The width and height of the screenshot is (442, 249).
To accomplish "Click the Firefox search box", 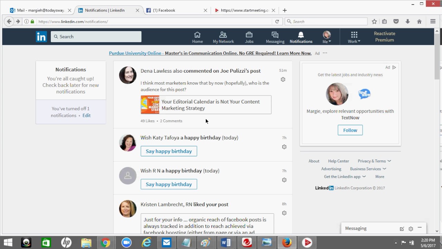I will click(326, 21).
